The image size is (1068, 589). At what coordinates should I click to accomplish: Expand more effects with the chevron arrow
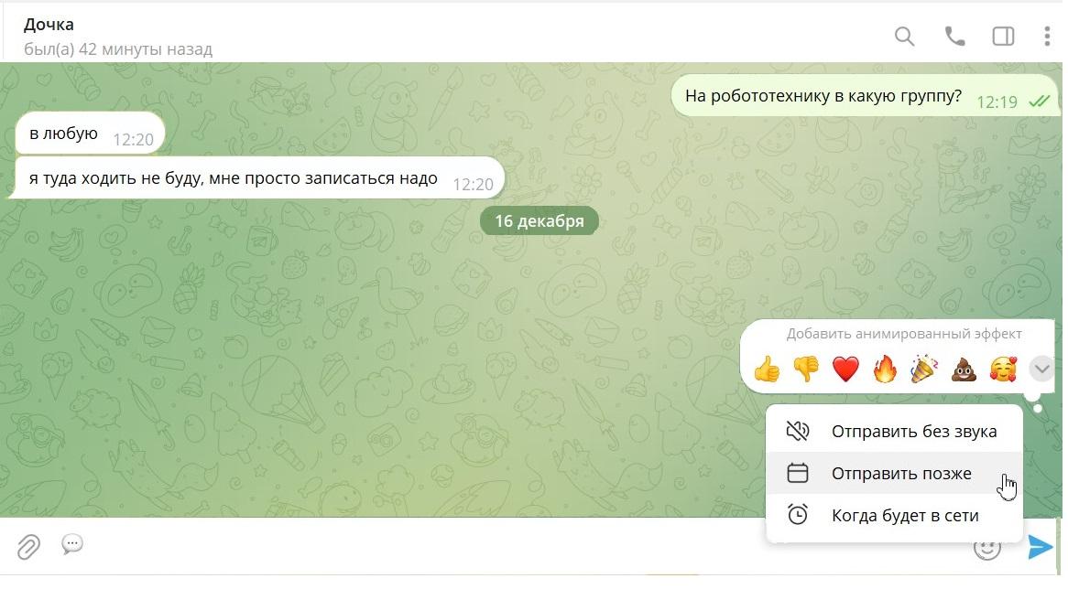pos(1041,369)
